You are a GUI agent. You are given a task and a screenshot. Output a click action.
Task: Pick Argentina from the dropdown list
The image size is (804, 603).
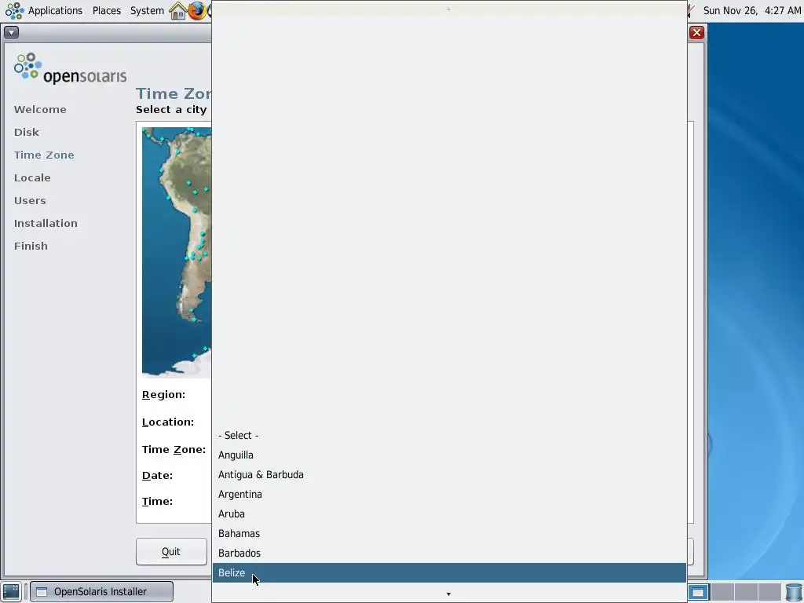pos(449,495)
